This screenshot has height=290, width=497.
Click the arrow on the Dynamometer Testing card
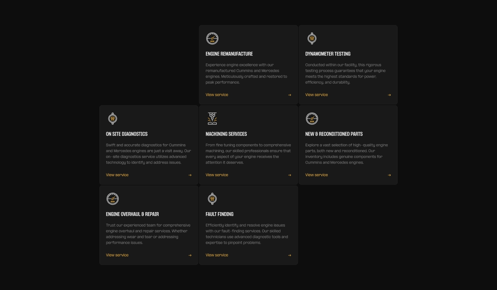point(389,95)
